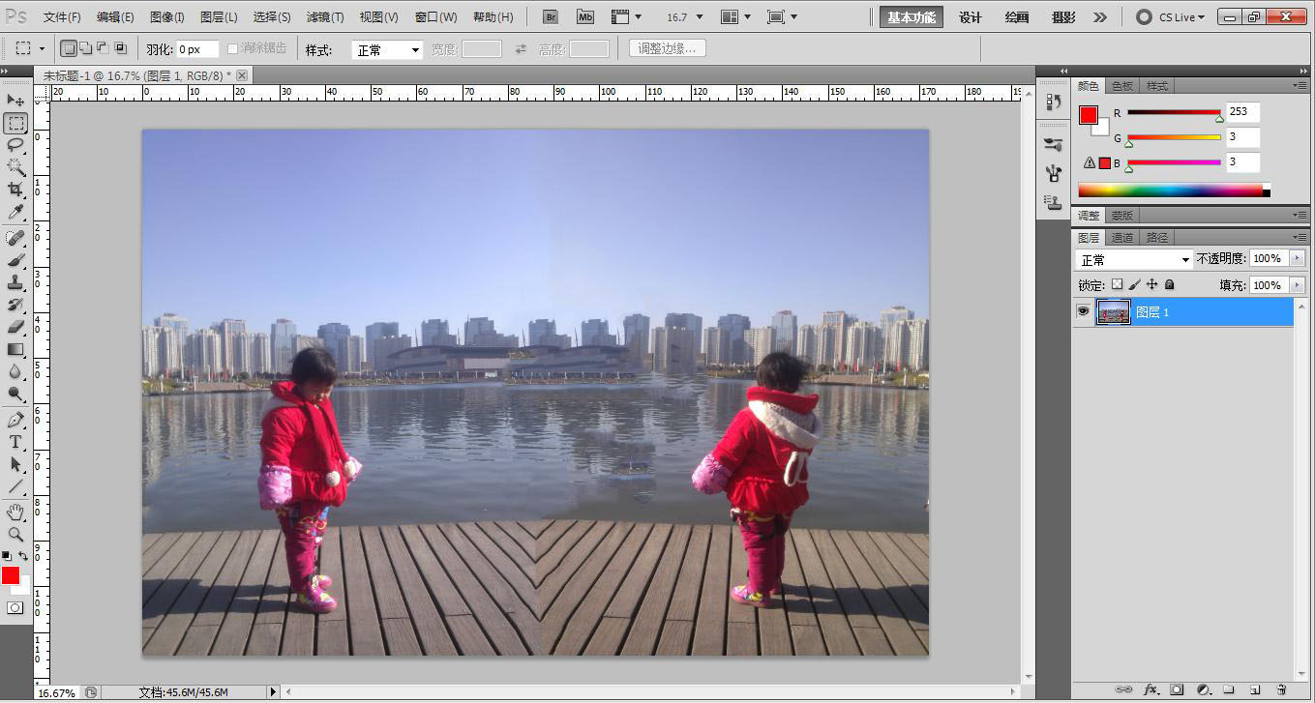The height and width of the screenshot is (703, 1315).
Task: Select the Pen tool
Action: click(15, 420)
